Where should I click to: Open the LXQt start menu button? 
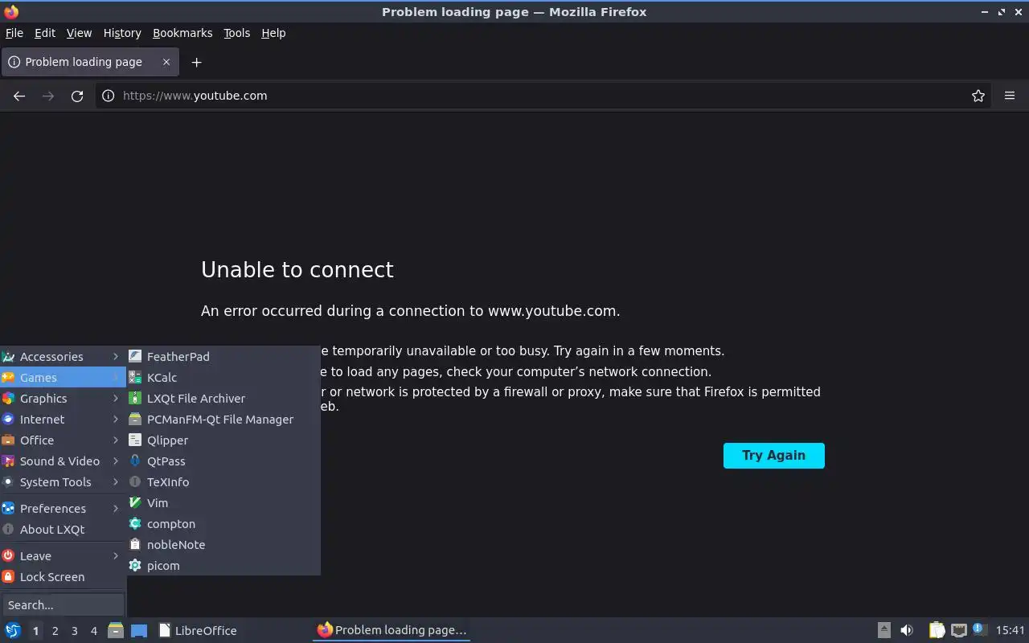tap(12, 630)
